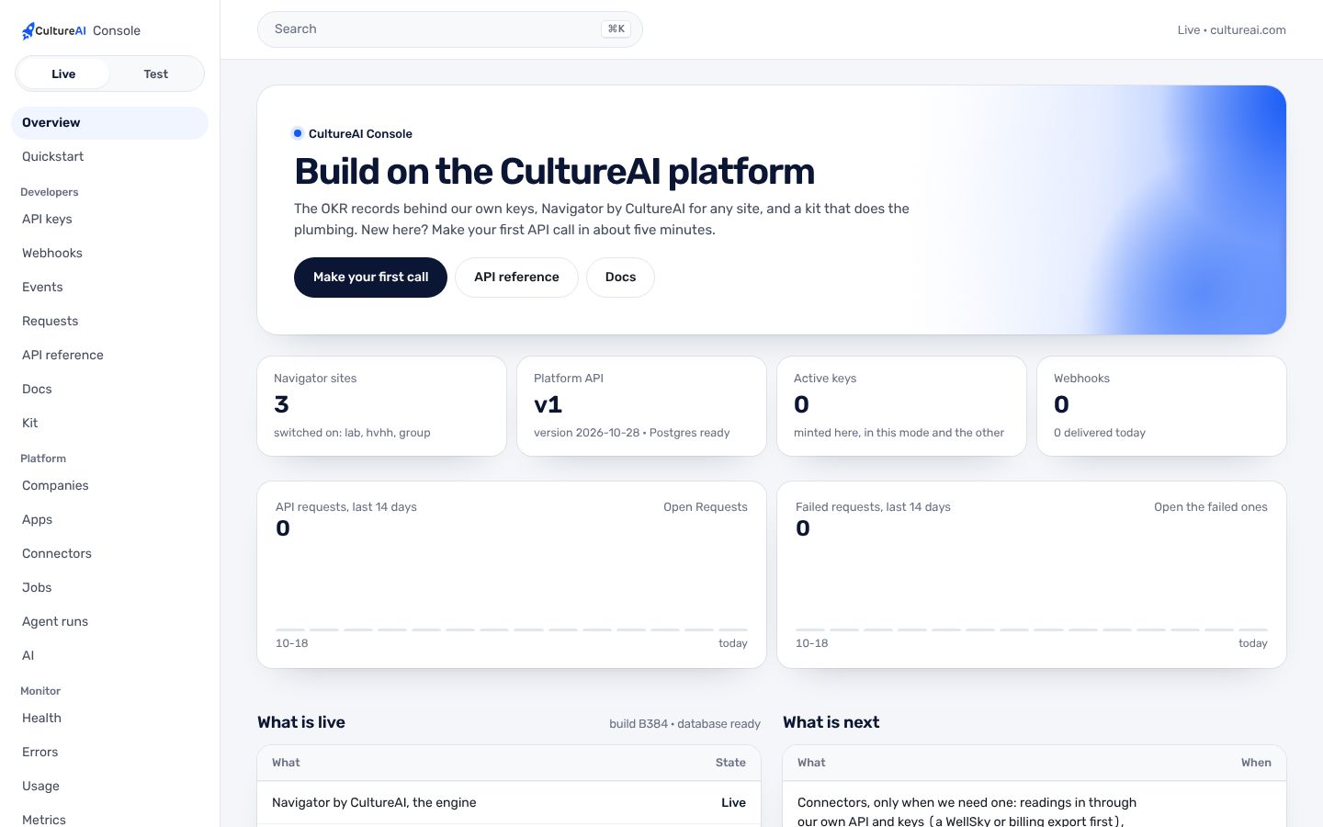Click the Docs hero button

(x=620, y=278)
